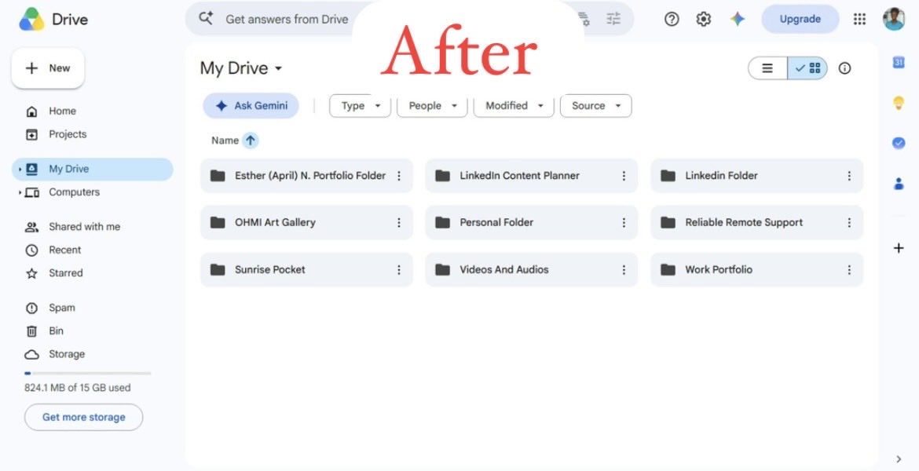Click the storage usage progress bar
Image resolution: width=919 pixels, height=471 pixels.
[x=87, y=373]
